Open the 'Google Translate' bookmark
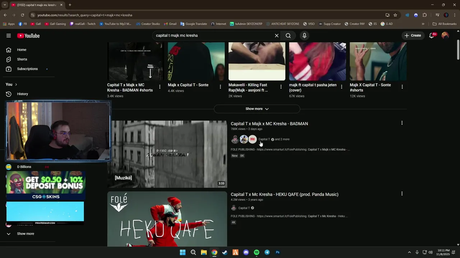The width and height of the screenshot is (460, 258). (194, 24)
